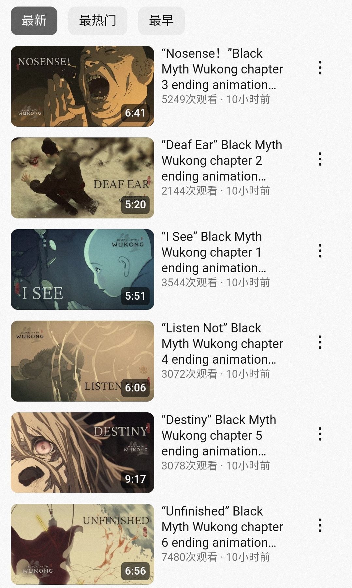
Task: Select the 最早 sort chip
Action: [x=161, y=21]
